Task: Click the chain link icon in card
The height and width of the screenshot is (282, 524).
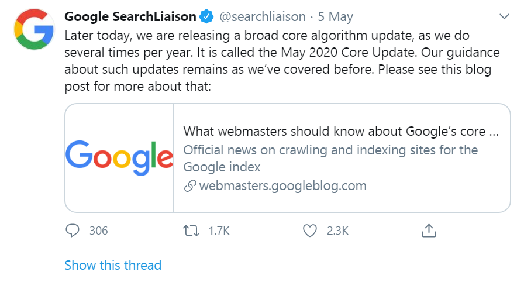Action: [189, 187]
